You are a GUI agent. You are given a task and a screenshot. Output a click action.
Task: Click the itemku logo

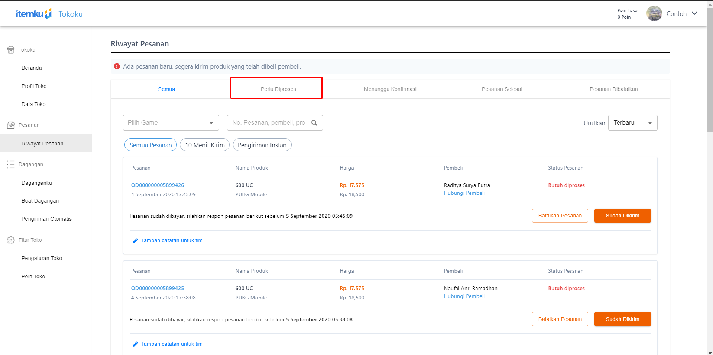pyautogui.click(x=33, y=14)
